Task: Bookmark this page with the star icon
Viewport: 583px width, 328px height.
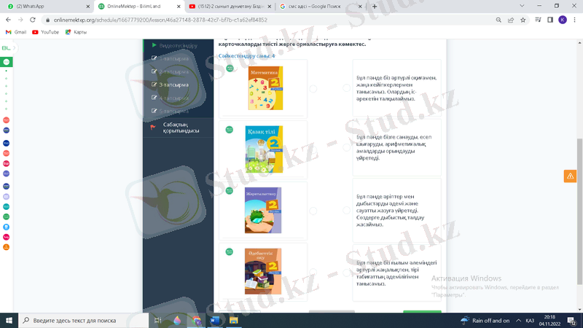Action: pyautogui.click(x=523, y=20)
